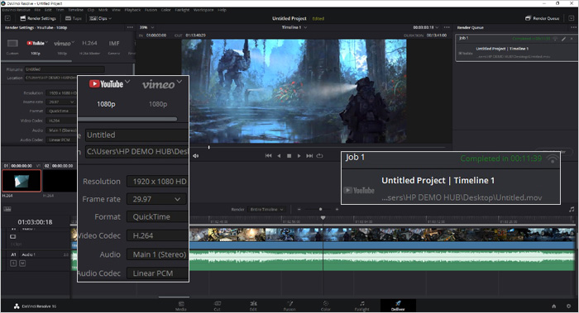Screen dimensions: 579x313
Task: Open the Fairlight page
Action: coord(362,306)
